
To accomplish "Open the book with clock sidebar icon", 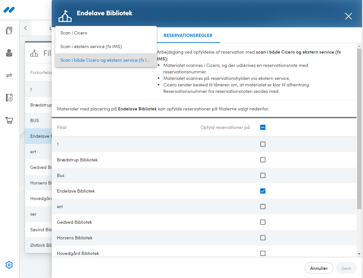I will click(x=9, y=98).
